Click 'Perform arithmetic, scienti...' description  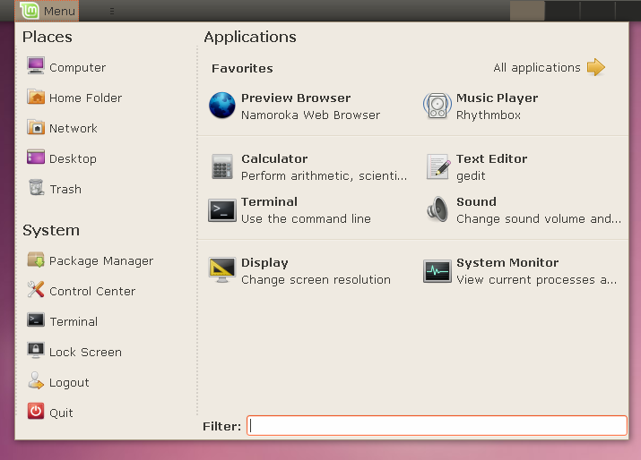[x=325, y=176]
